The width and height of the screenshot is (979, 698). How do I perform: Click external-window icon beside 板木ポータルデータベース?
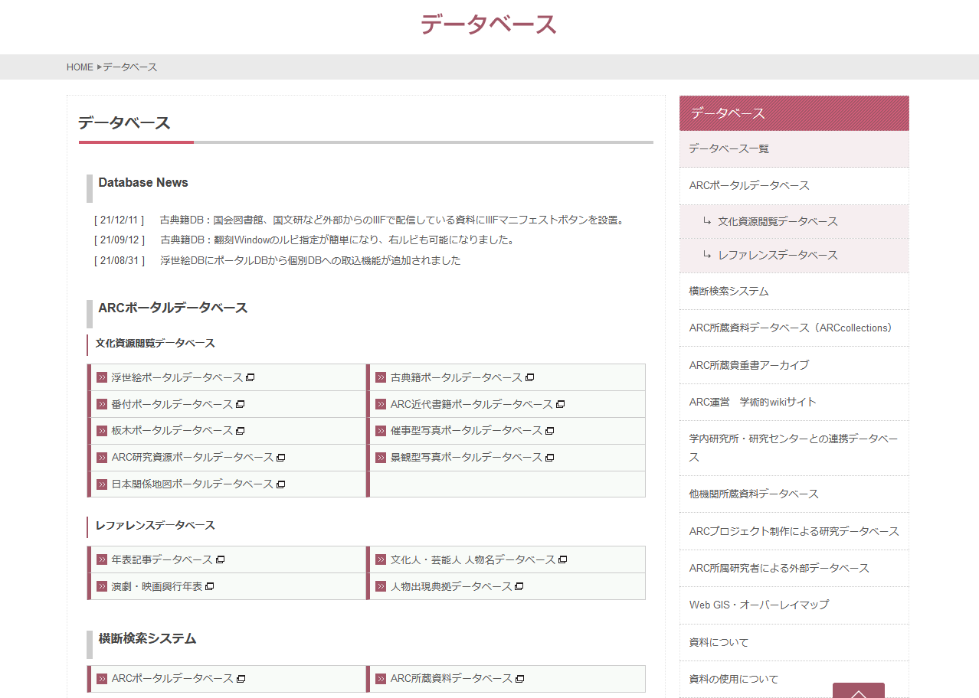click(x=241, y=431)
